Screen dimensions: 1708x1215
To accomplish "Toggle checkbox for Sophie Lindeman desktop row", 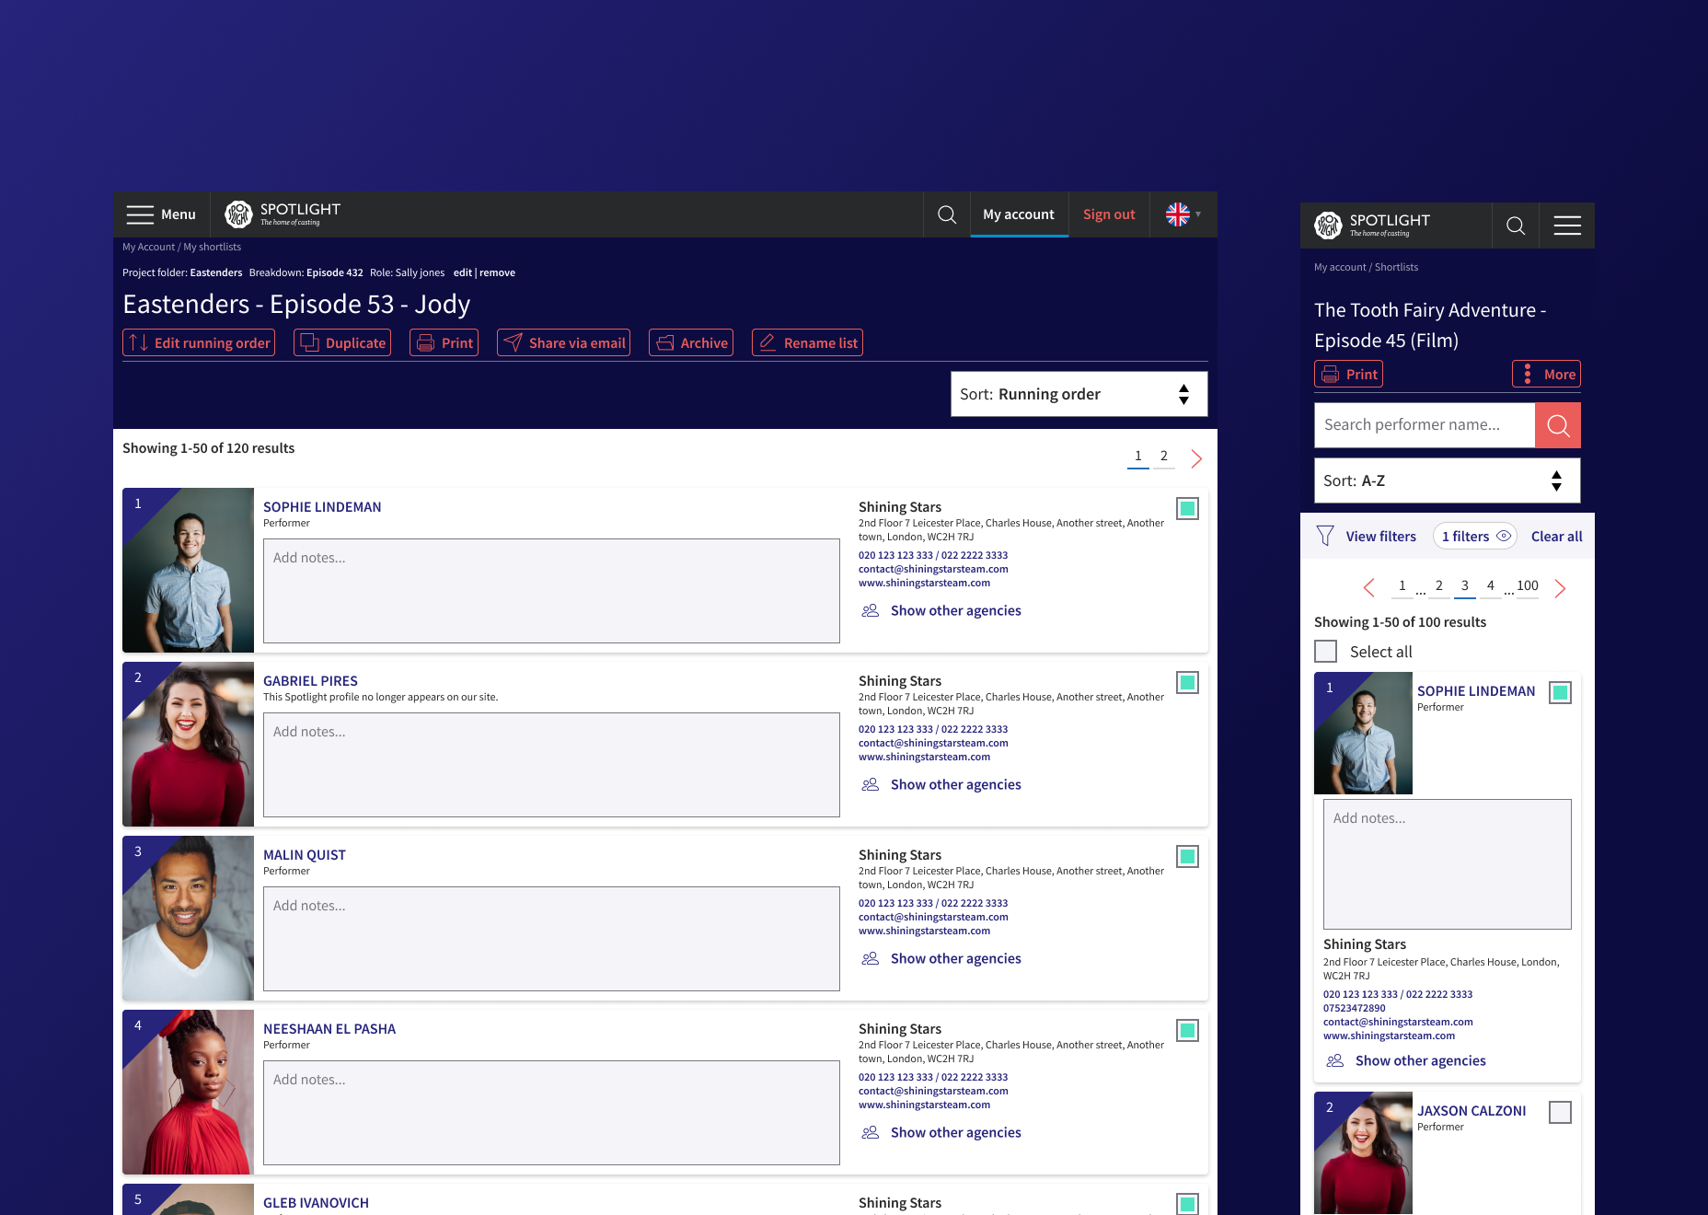I will click(x=1188, y=508).
